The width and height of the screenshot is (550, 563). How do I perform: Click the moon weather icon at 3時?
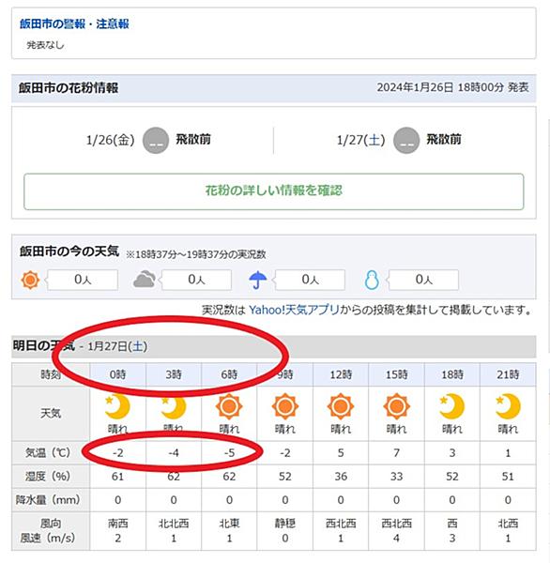(x=174, y=407)
